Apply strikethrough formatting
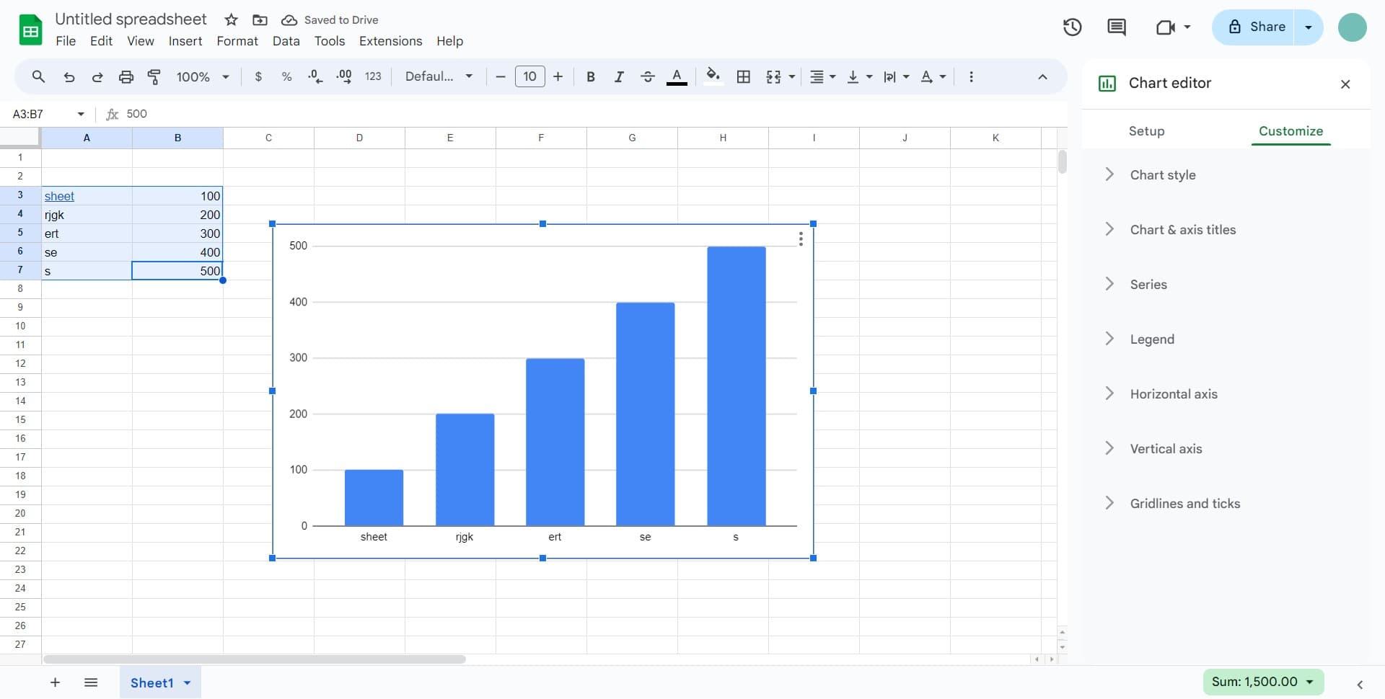 (x=648, y=76)
